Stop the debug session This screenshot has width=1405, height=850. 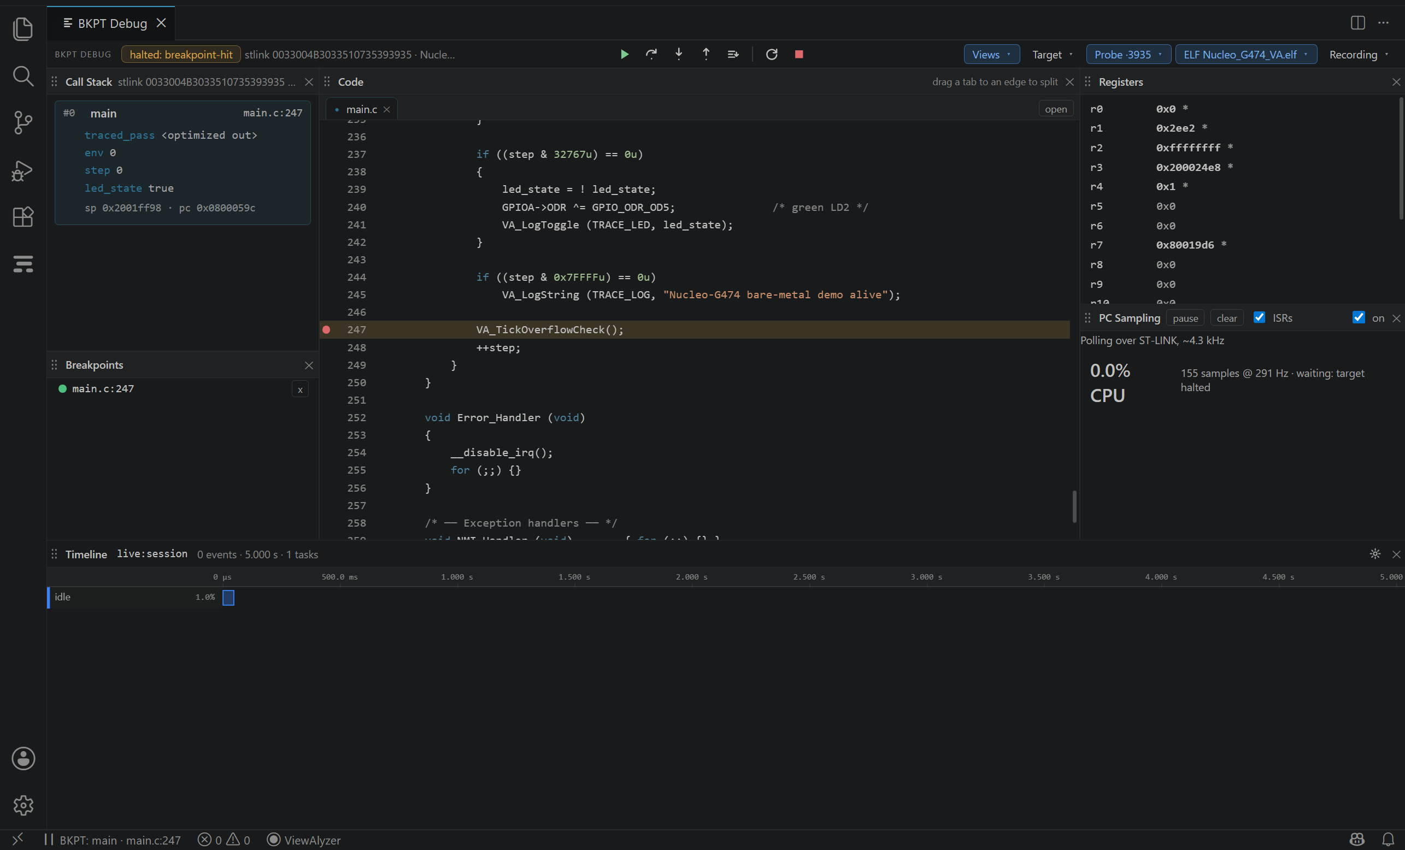799,54
